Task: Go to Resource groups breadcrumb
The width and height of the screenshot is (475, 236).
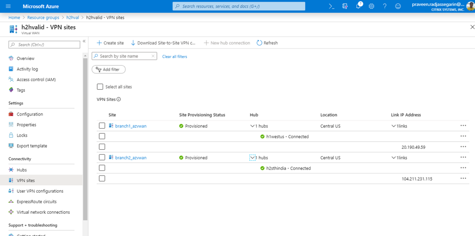Action: tap(43, 18)
